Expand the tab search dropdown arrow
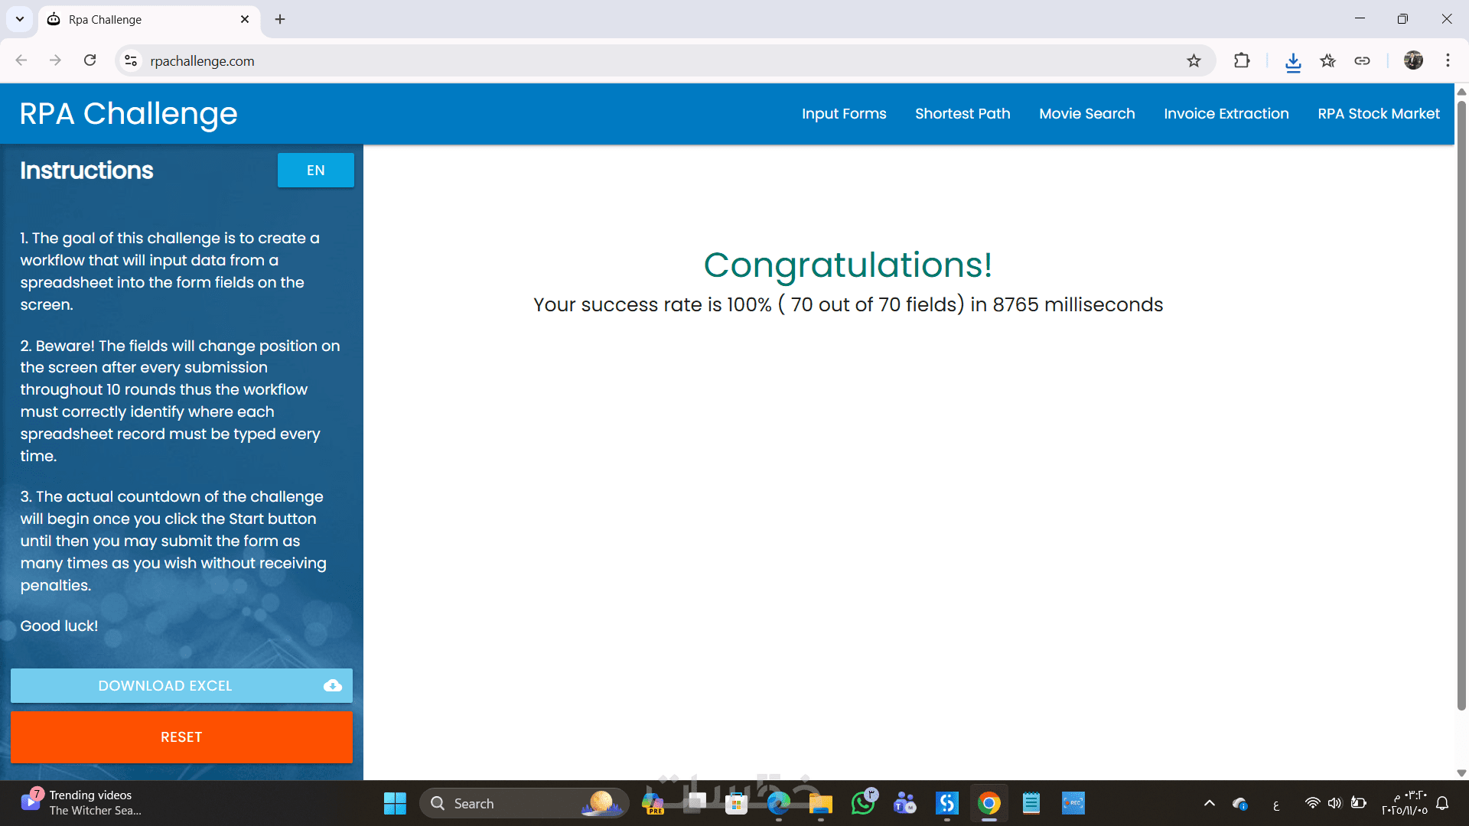The height and width of the screenshot is (826, 1469). (x=20, y=19)
